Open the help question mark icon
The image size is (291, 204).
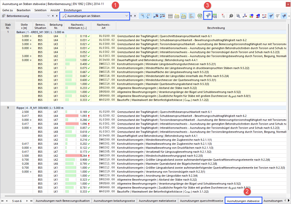(x=231, y=16)
